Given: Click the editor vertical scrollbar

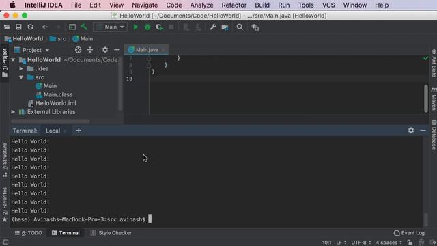Looking at the screenshot, I should pyautogui.click(x=426, y=98).
